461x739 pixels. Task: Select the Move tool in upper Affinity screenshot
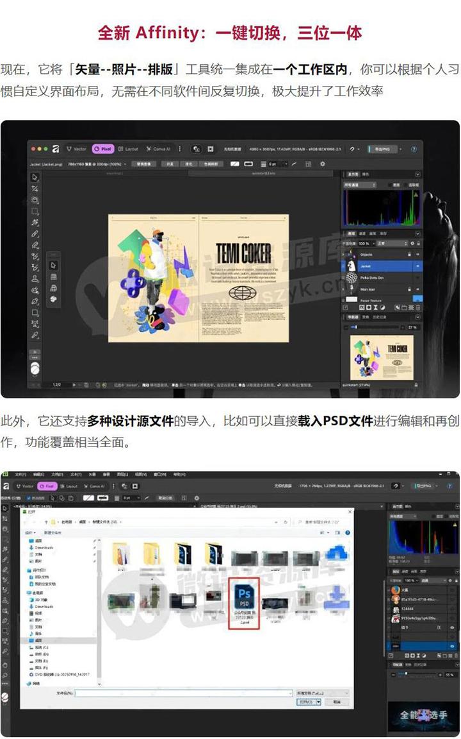click(x=35, y=177)
